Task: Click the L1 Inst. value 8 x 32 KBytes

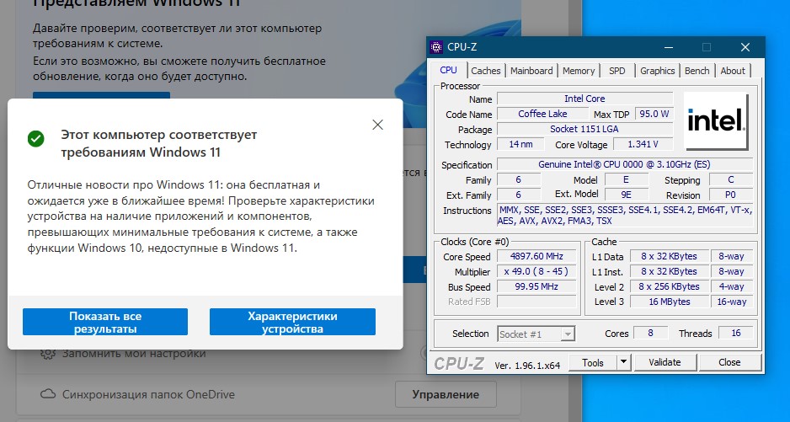Action: (x=670, y=271)
